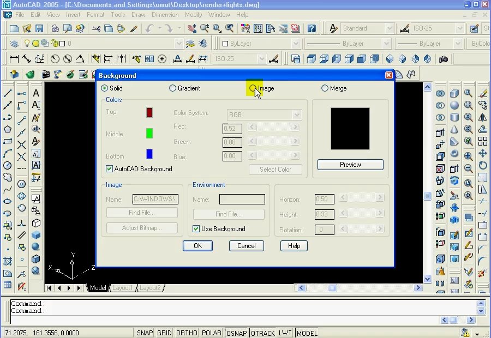Switch to the Layout1 tab
This screenshot has height=338, width=491.
[x=122, y=288]
